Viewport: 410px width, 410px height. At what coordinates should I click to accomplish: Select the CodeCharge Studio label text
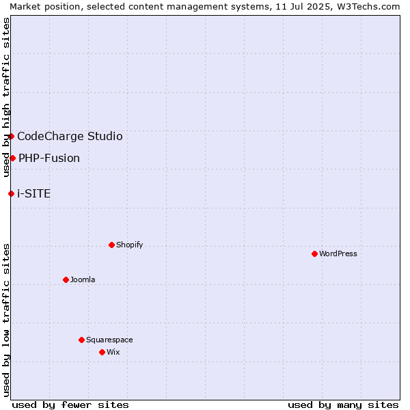(70, 136)
